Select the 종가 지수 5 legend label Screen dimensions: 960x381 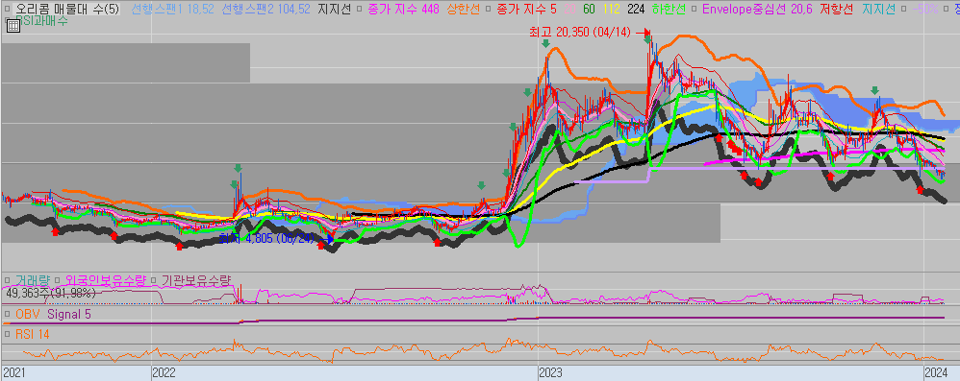coord(526,10)
